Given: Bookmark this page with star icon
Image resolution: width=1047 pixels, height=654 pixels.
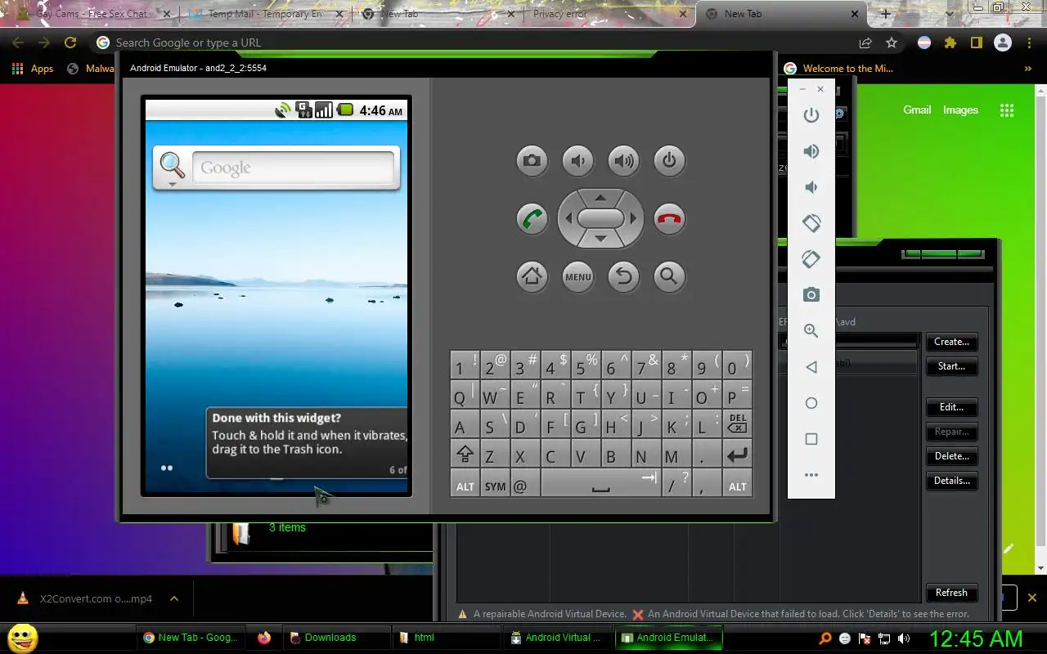Looking at the screenshot, I should 892,43.
